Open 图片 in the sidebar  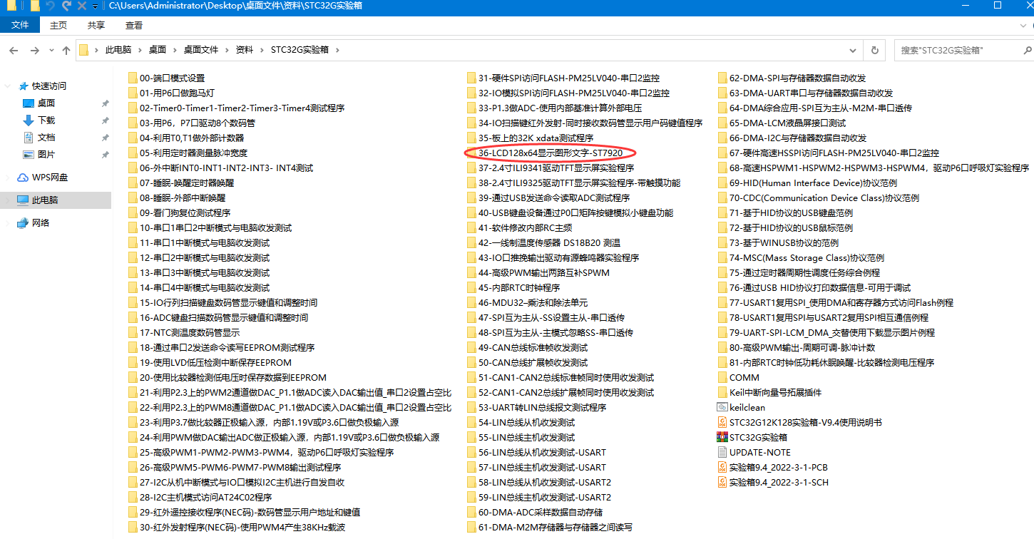[x=46, y=155]
